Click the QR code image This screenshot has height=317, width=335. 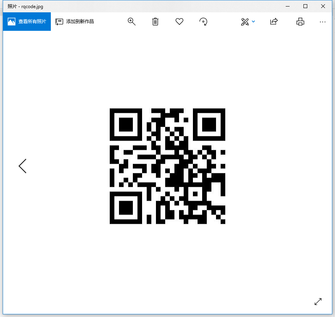pyautogui.click(x=167, y=166)
